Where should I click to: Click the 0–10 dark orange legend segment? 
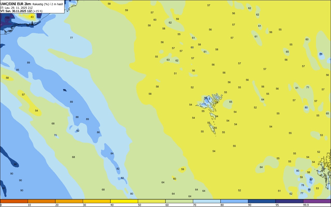tap(14, 201)
